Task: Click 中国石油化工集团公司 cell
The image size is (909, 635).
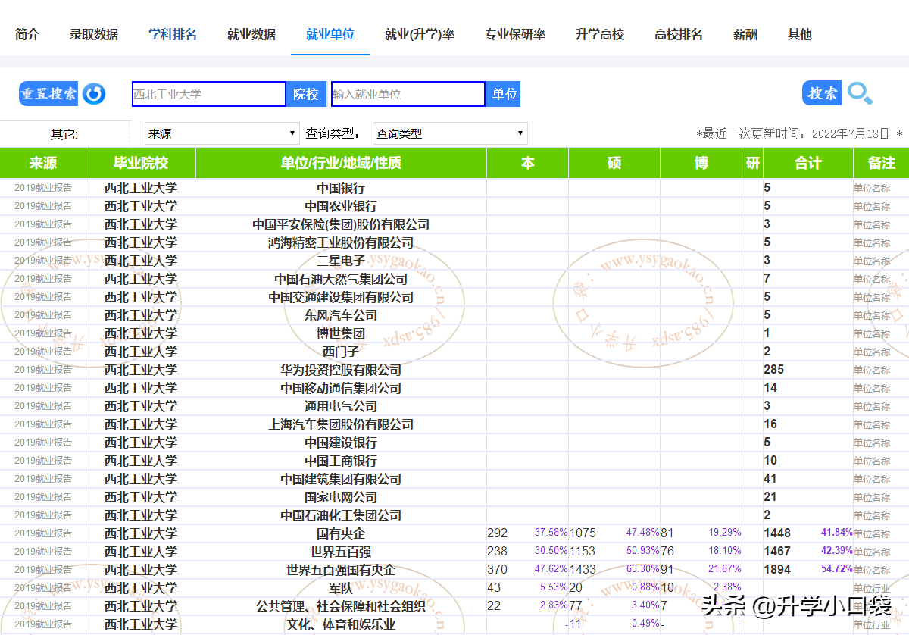Action: point(341,515)
